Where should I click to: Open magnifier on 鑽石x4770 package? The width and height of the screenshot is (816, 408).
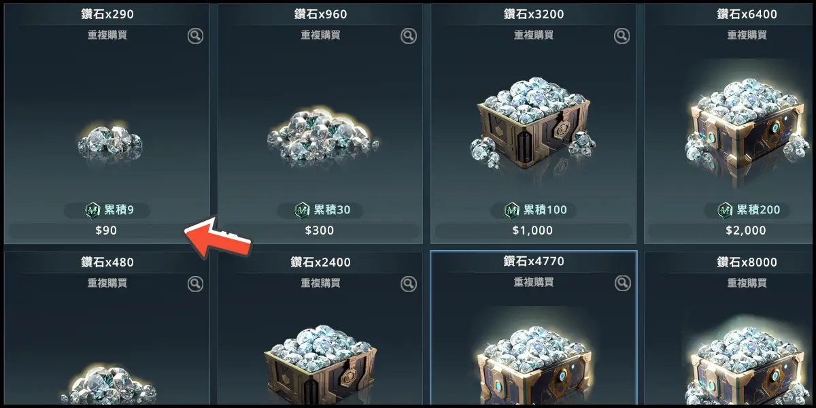622,283
